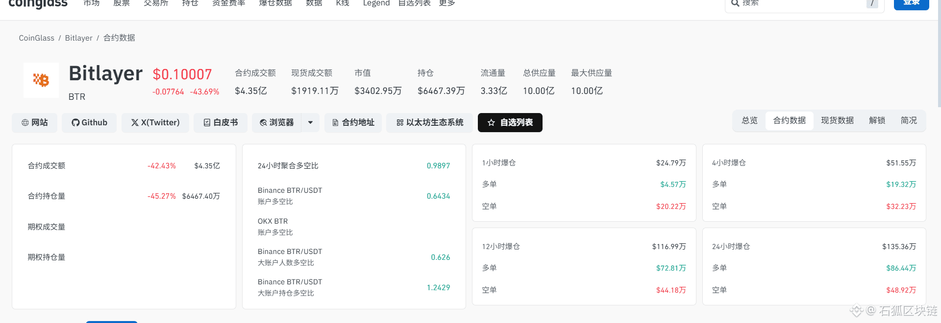This screenshot has width=941, height=323.
Task: Focus the 搜索 search input field
Action: (x=804, y=3)
